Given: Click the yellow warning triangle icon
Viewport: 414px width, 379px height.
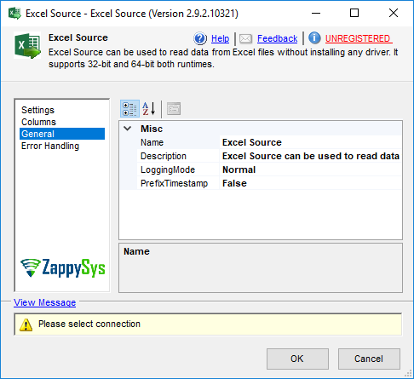Looking at the screenshot, I should pyautogui.click(x=26, y=324).
